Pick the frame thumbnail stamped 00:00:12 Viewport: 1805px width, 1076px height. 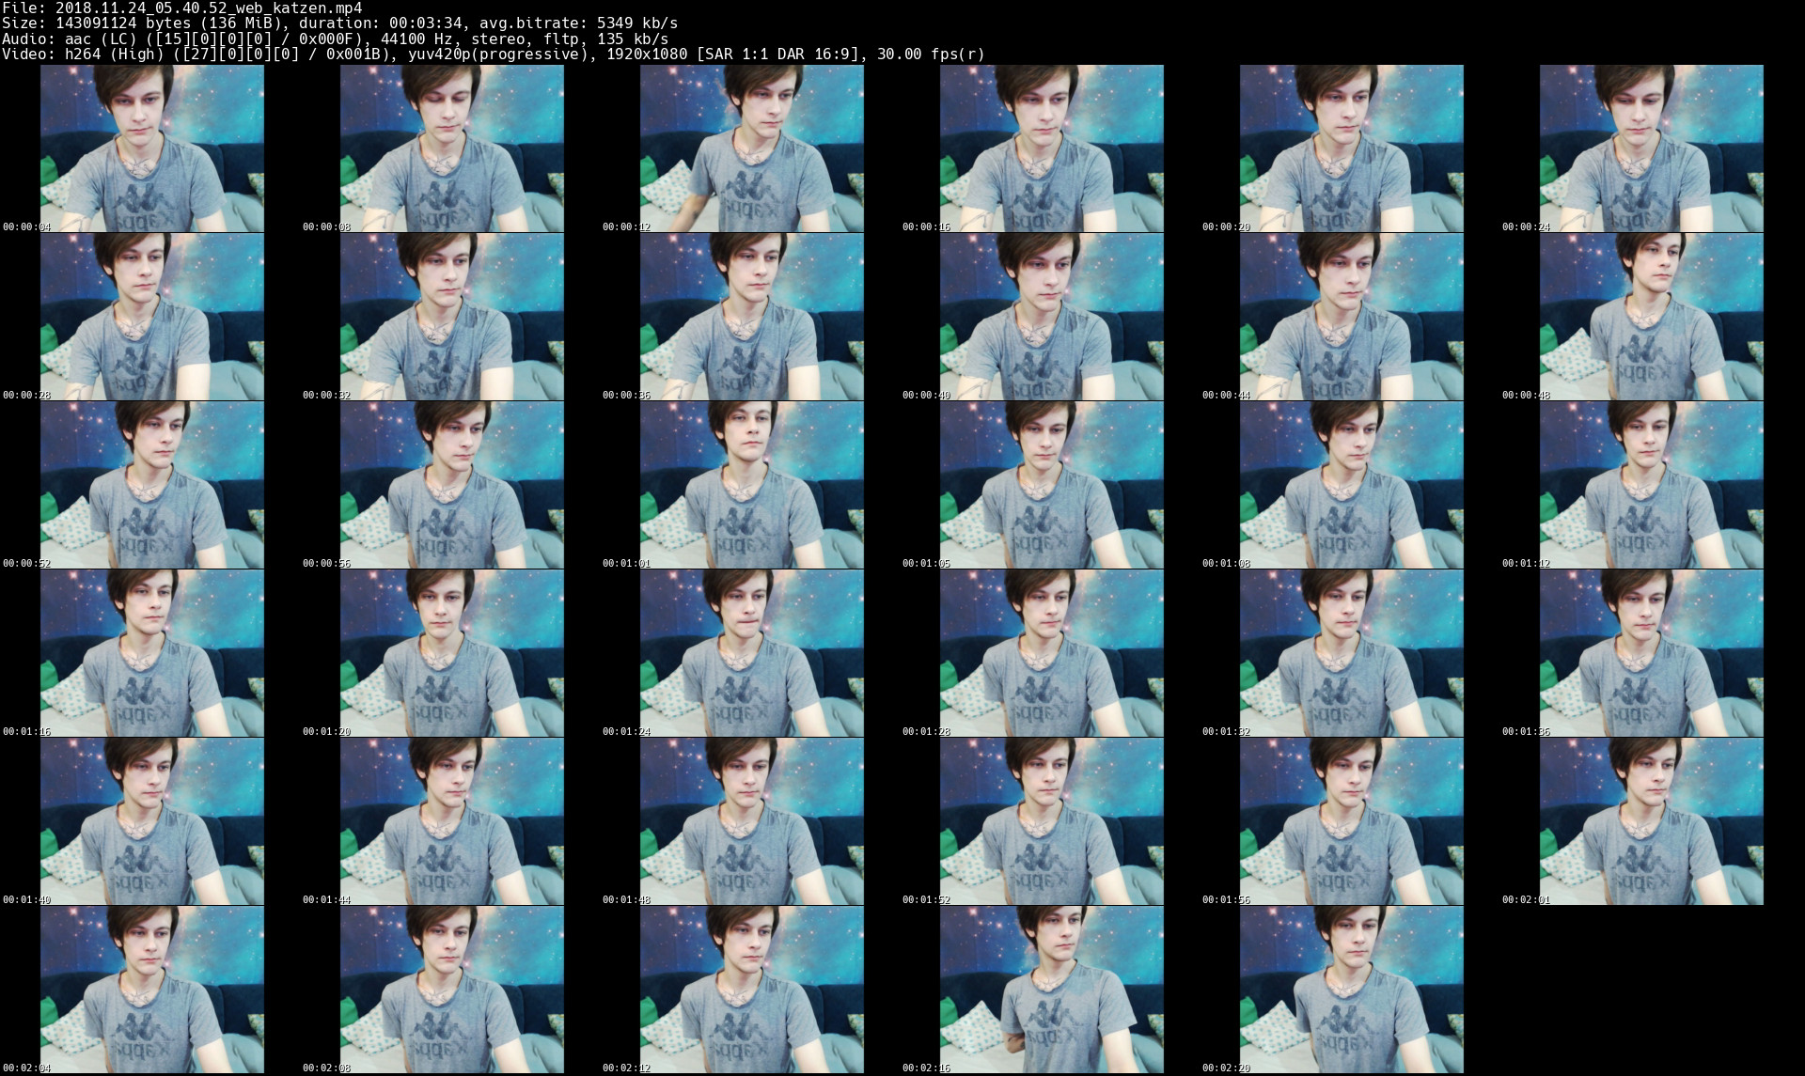click(x=752, y=148)
